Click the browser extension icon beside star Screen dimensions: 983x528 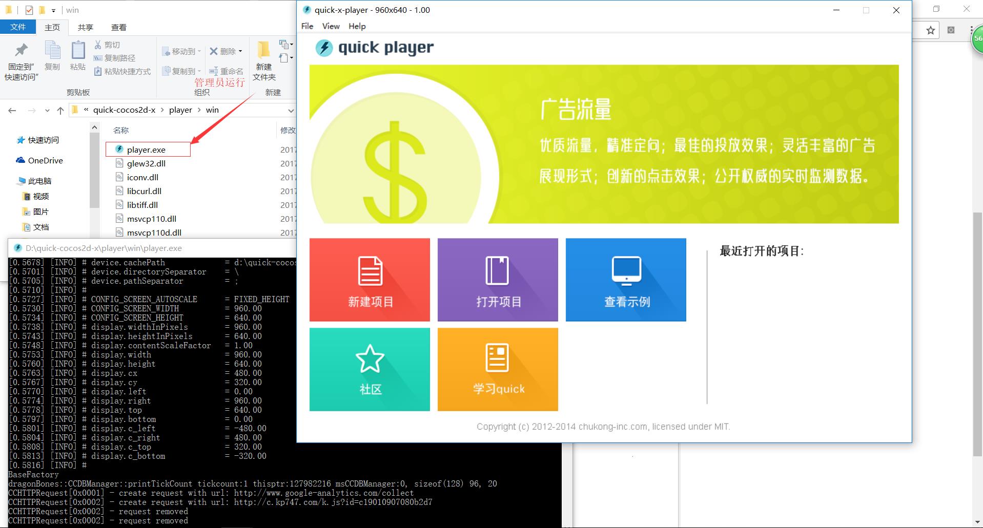(951, 30)
